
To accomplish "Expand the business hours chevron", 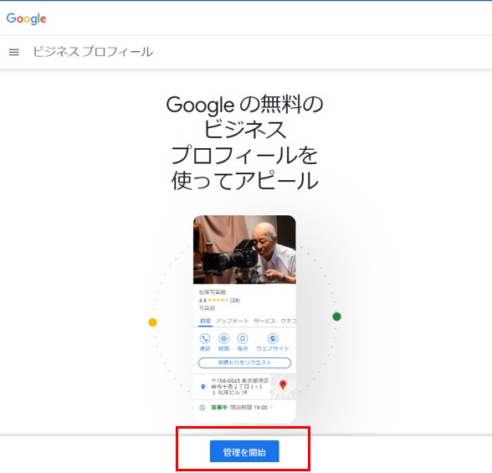I will click(x=271, y=408).
